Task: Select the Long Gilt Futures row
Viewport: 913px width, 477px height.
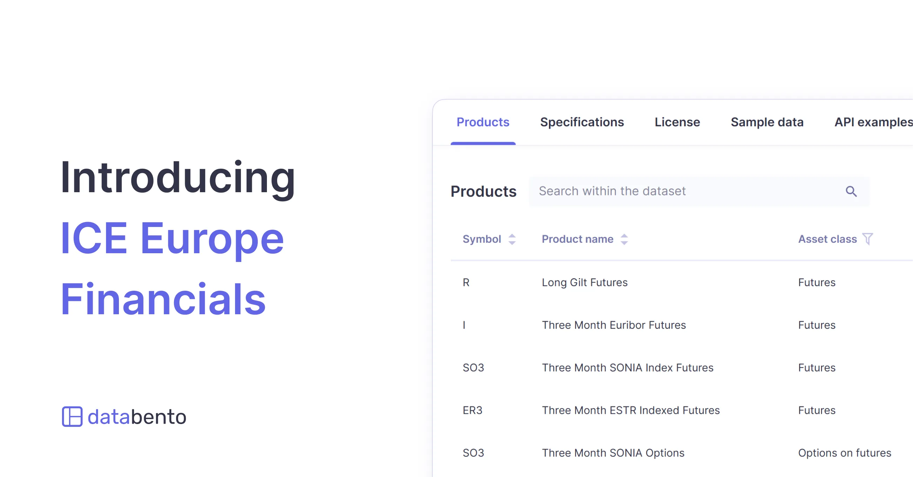Action: [585, 282]
